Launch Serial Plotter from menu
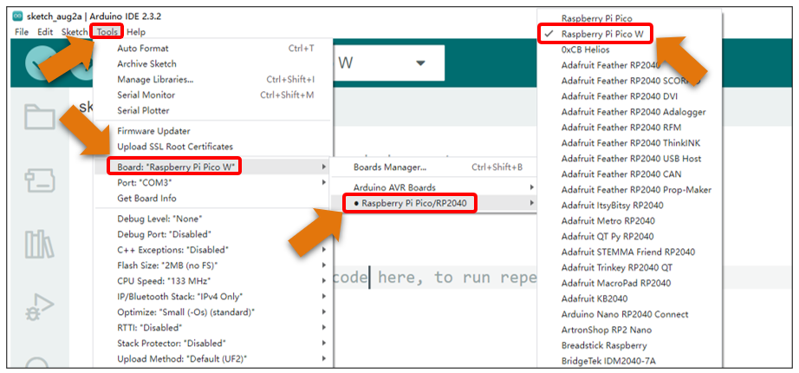Viewport: 799px width, 373px height. point(213,110)
